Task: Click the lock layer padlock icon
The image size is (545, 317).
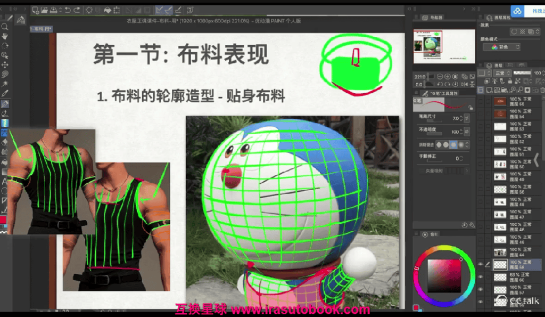Action: tap(510, 81)
